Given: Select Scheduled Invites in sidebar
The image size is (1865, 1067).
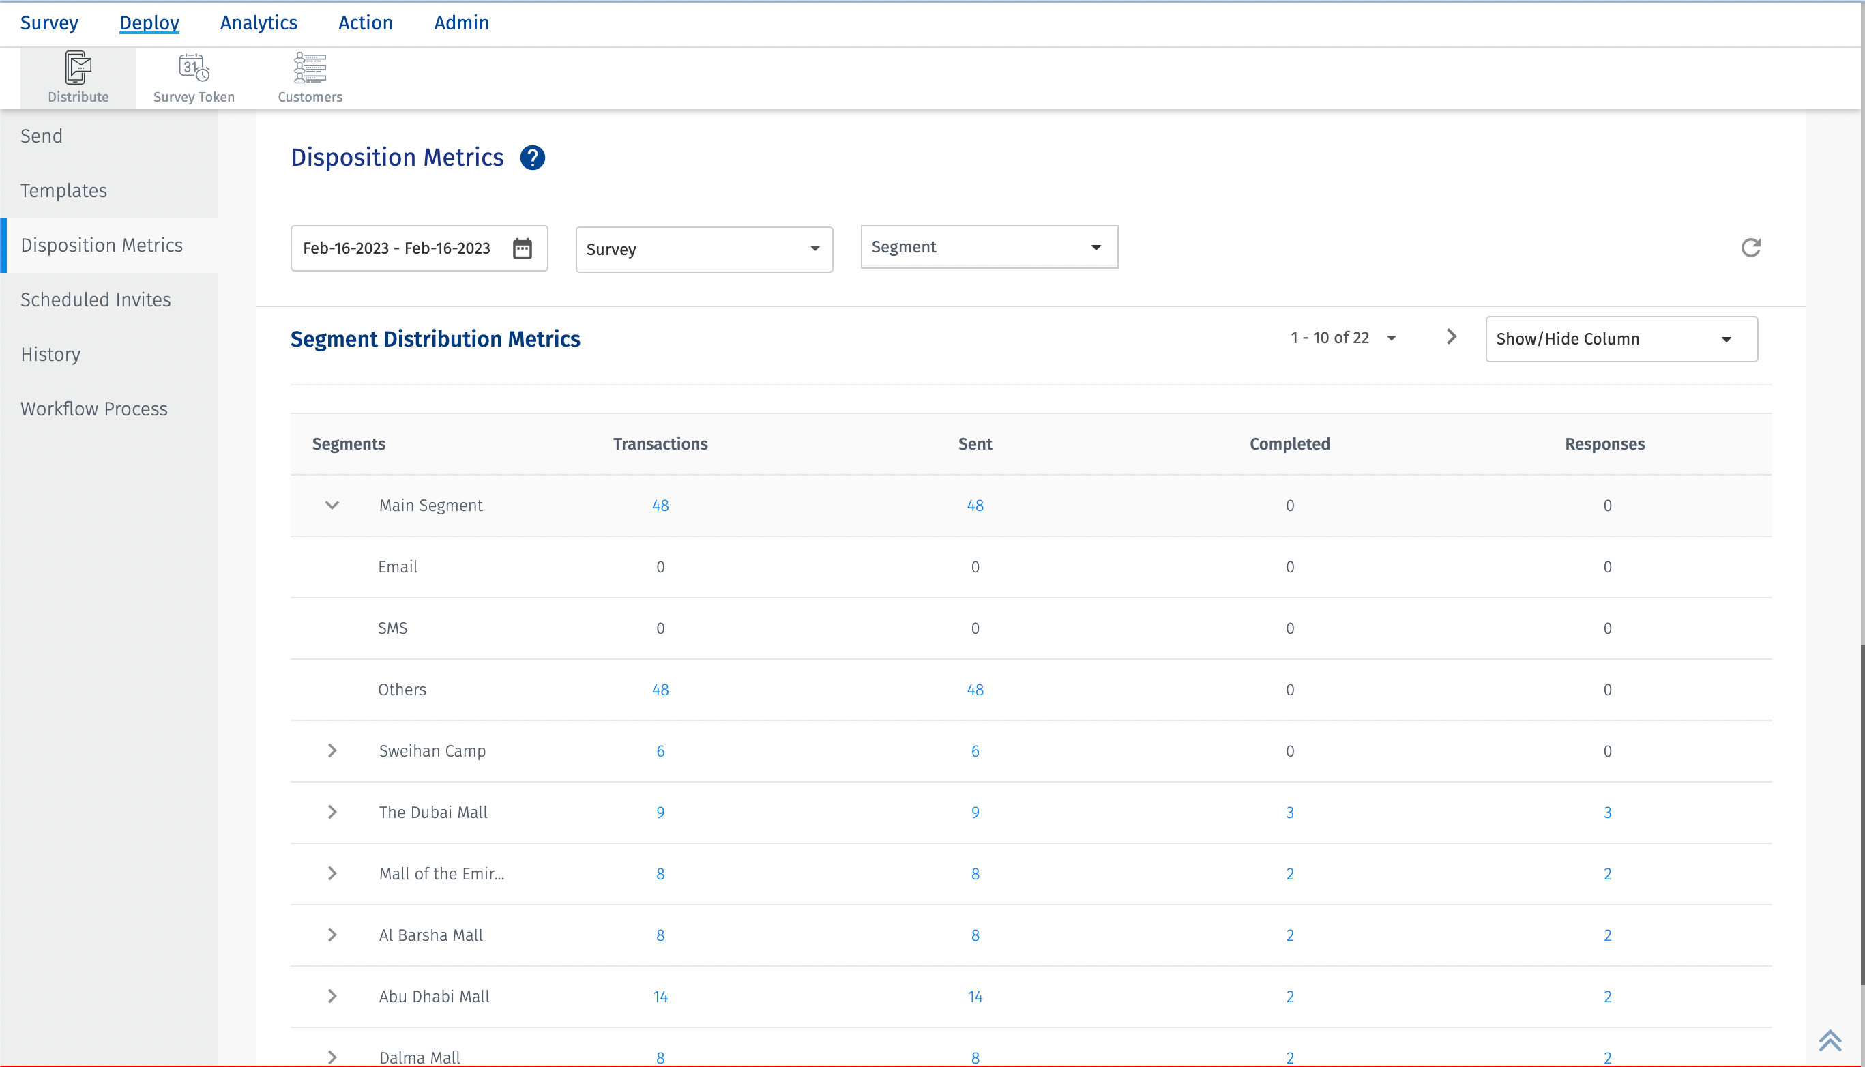Looking at the screenshot, I should (96, 299).
